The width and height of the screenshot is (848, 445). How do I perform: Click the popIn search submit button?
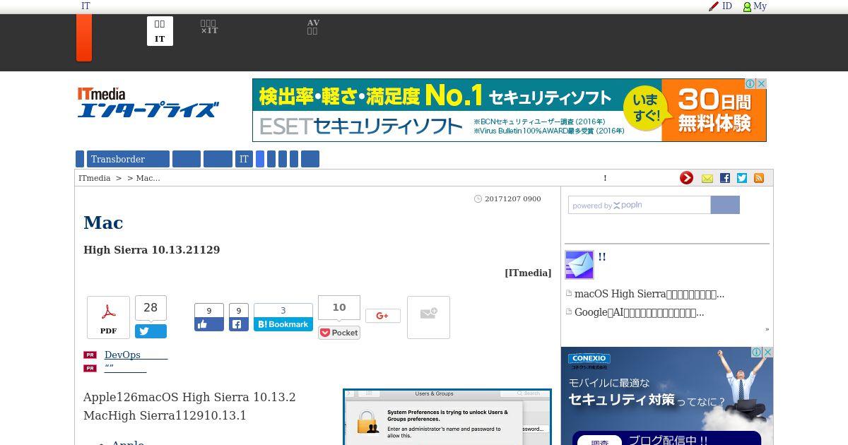[725, 205]
